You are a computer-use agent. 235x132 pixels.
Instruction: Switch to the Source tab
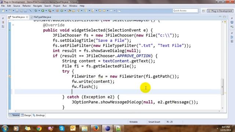(x=14, y=115)
